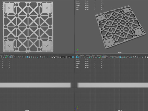Toggle grid display in front view toolbar

point(10,57)
